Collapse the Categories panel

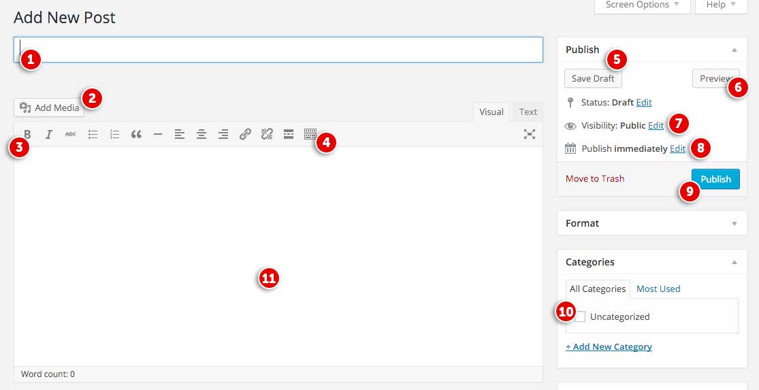(x=734, y=262)
